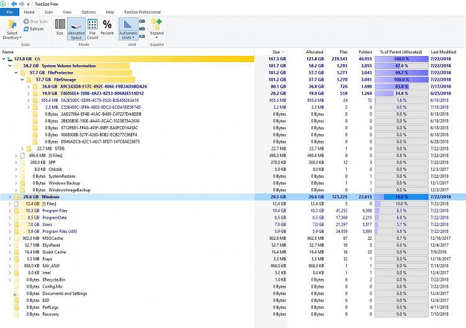Set unit to GB
Screen dimensions: 466x328
tap(142, 21)
